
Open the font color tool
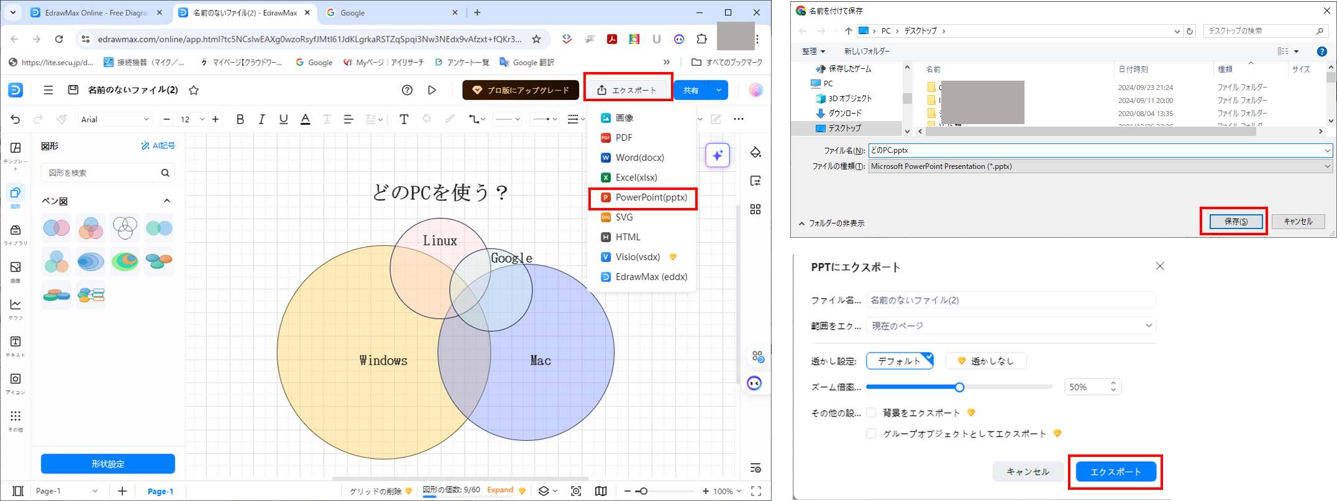click(x=305, y=119)
